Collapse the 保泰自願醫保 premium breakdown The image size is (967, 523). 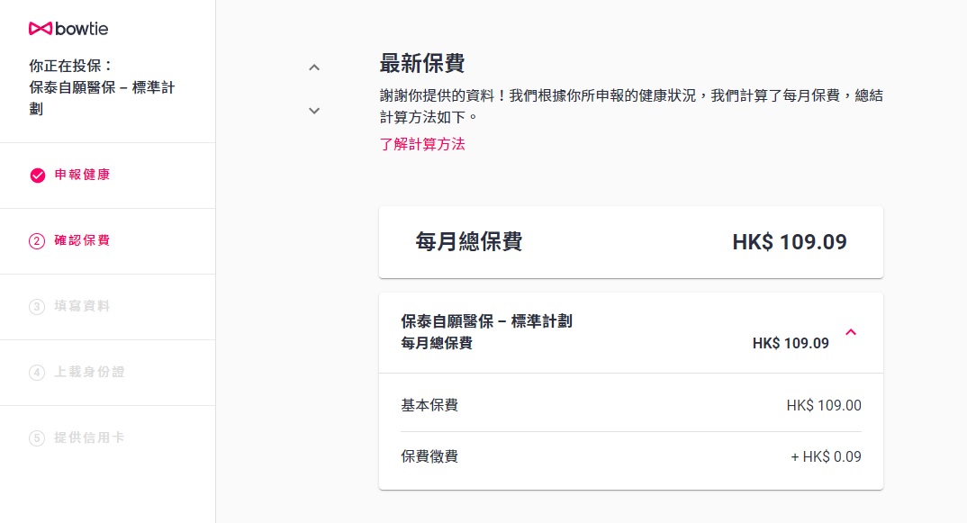coord(851,332)
